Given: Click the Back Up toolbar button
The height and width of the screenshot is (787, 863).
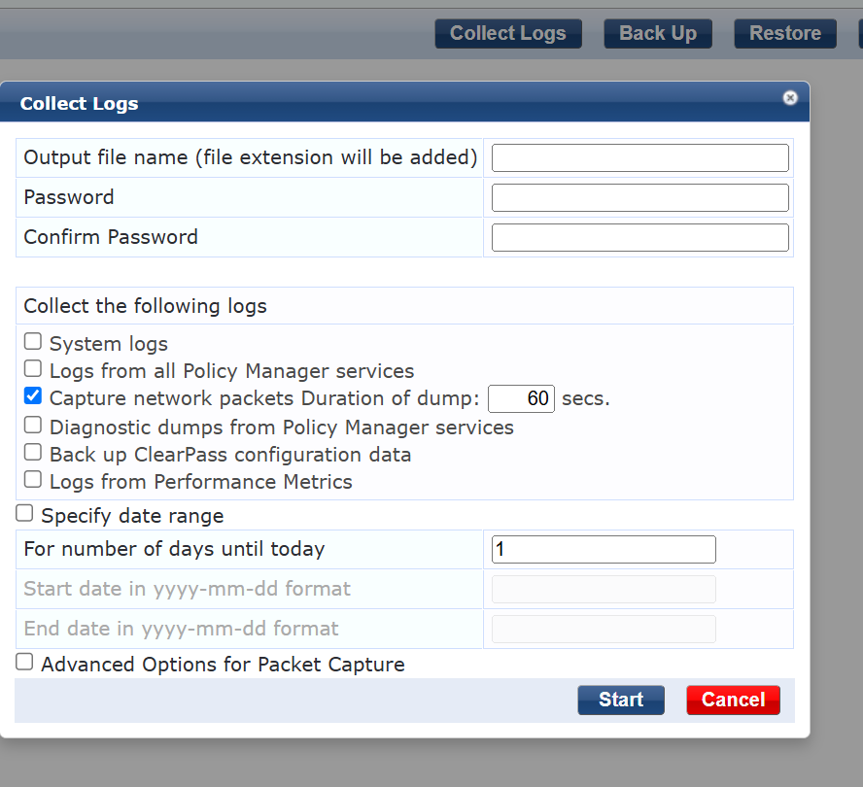Looking at the screenshot, I should (657, 33).
